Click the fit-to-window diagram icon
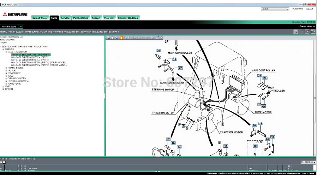 click(x=157, y=37)
